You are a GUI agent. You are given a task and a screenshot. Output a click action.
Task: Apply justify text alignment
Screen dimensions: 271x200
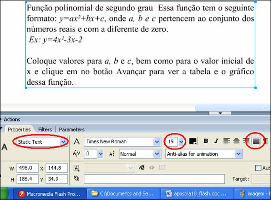click(256, 141)
